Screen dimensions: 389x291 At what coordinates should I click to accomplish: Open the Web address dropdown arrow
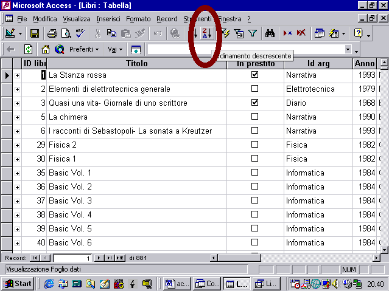pyautogui.click(x=348, y=49)
